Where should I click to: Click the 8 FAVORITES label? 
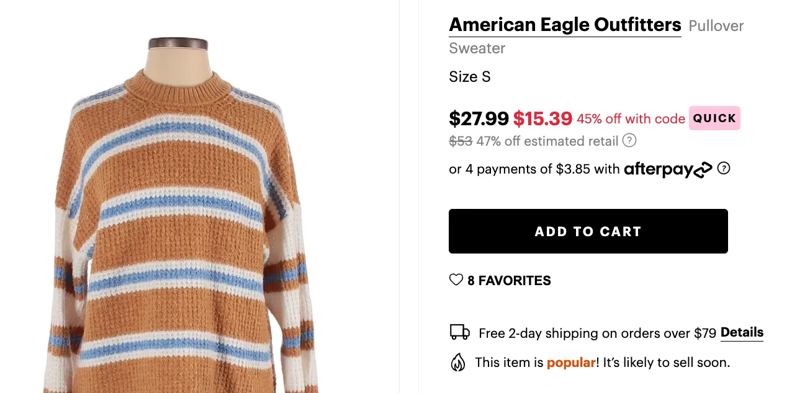(509, 281)
